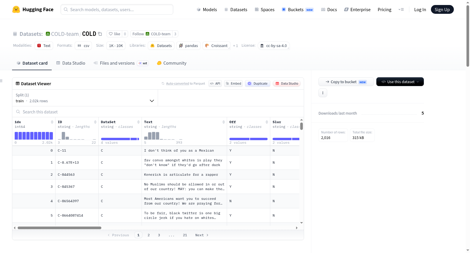Open the left sidebar toggle icon
Screen dimensions: 470x253
pyautogui.click(x=1, y=81)
